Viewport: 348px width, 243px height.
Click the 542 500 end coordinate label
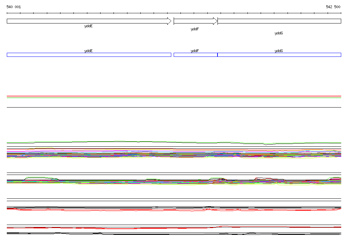tap(333, 7)
